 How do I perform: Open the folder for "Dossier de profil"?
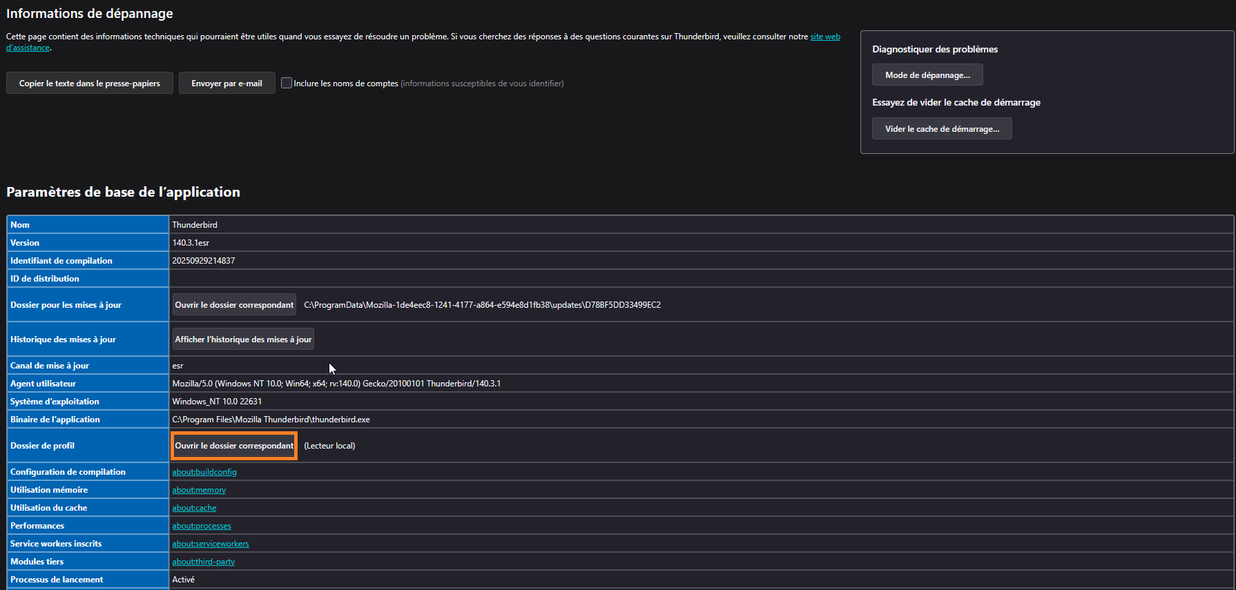[234, 446]
